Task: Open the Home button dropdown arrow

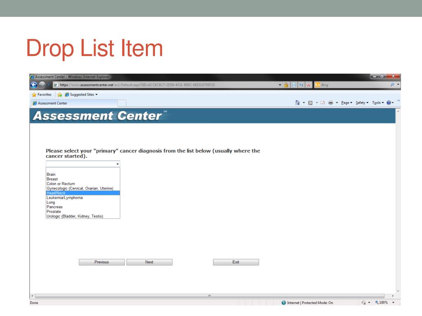Action: 304,102
